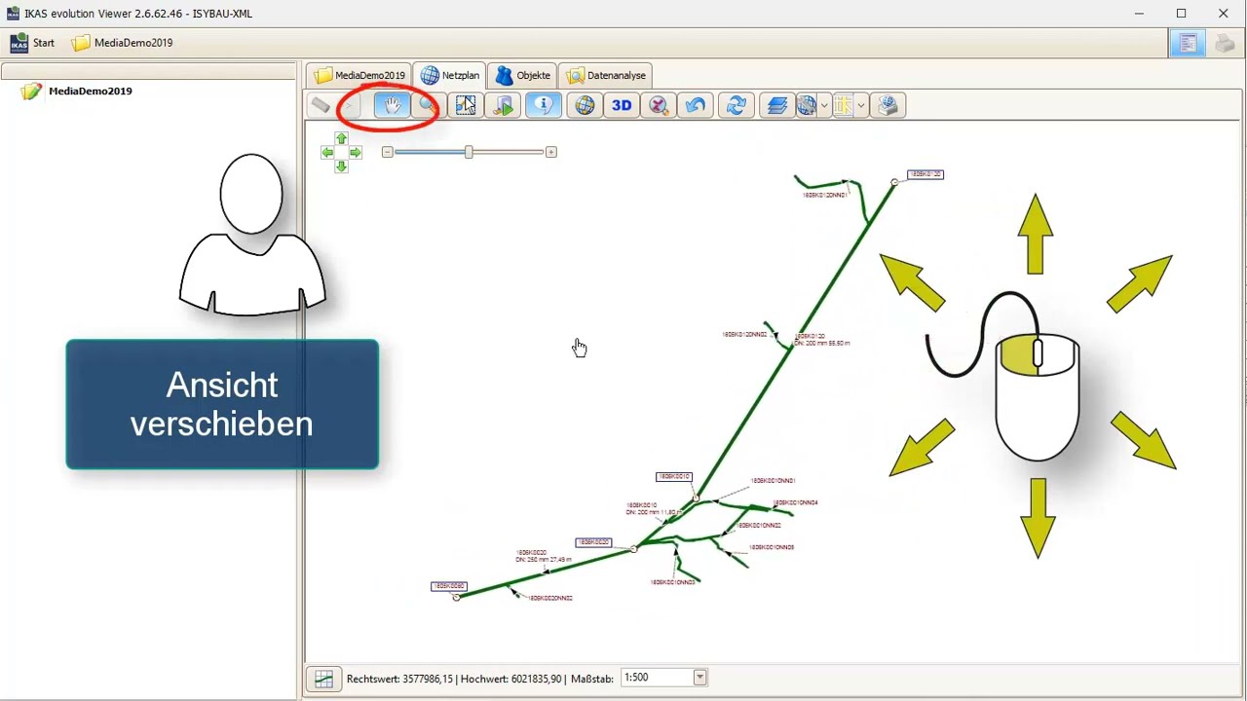Click the yellow labeling tool icon
Viewport: 1247px width, 701px height.
coord(843,105)
